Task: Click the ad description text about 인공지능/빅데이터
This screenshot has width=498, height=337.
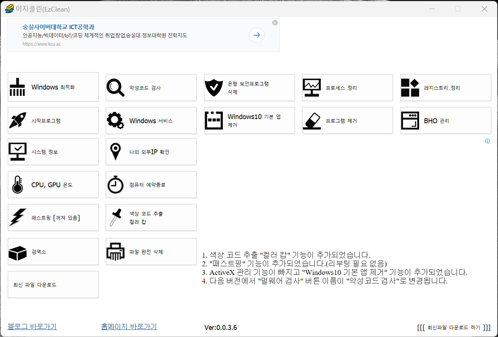Action: point(105,36)
